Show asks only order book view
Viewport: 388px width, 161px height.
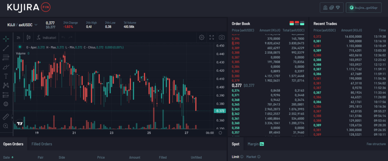pos(297,24)
